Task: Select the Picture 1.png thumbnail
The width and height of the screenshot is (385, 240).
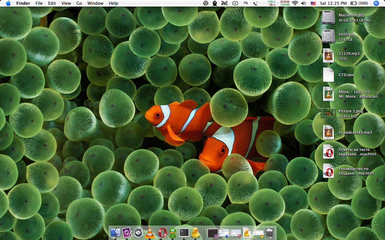Action: point(328,113)
